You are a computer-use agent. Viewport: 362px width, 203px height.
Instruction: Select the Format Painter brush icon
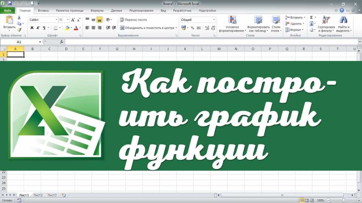19,30
